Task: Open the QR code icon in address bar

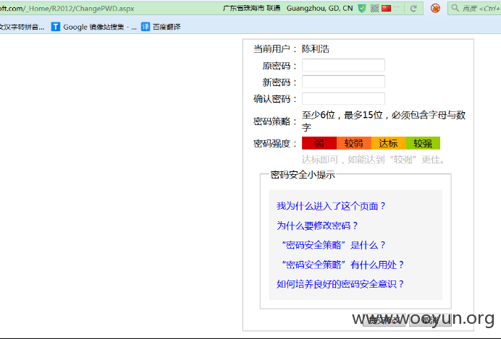Action: tap(374, 8)
